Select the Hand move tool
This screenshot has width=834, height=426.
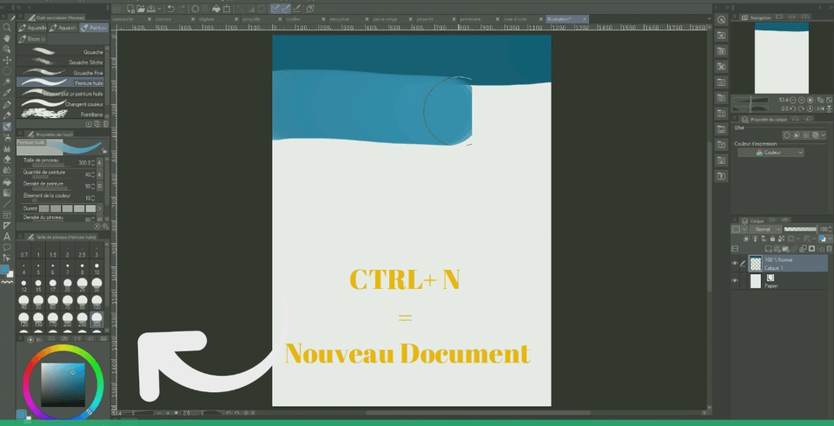(x=7, y=38)
